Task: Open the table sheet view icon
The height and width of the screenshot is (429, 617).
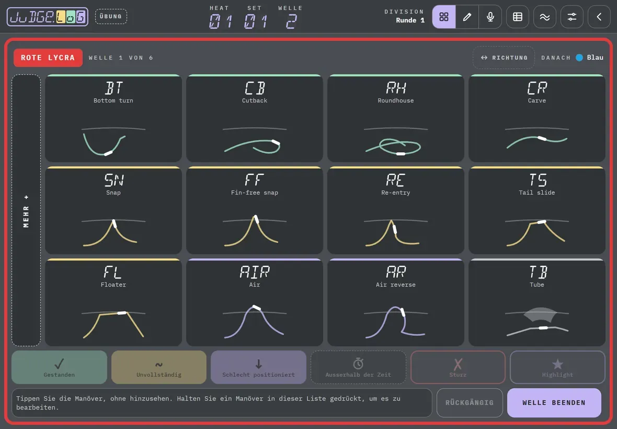Action: [x=518, y=17]
